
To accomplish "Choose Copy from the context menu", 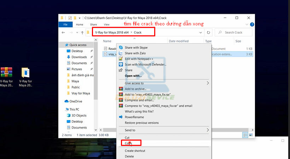I will pos(128,143).
